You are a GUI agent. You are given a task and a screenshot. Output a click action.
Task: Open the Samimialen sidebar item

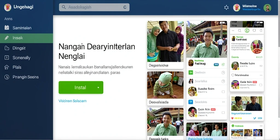click(x=27, y=28)
